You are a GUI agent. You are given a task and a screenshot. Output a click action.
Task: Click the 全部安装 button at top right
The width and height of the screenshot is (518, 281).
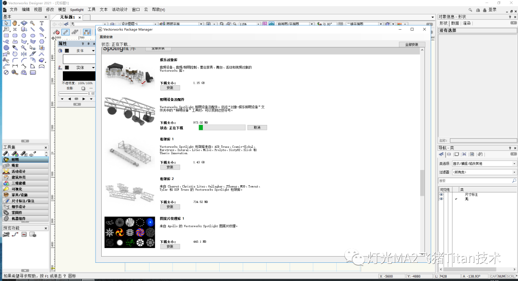412,45
